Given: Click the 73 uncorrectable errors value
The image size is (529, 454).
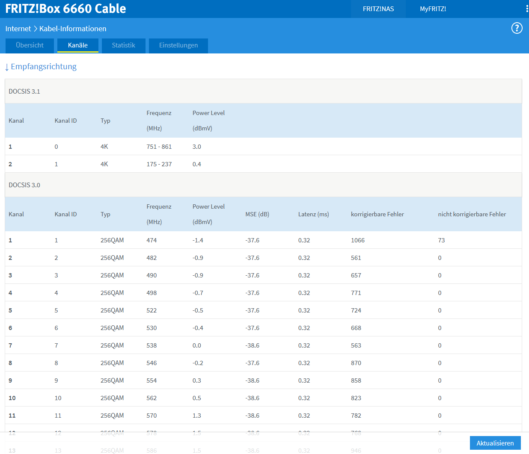Looking at the screenshot, I should click(441, 240).
